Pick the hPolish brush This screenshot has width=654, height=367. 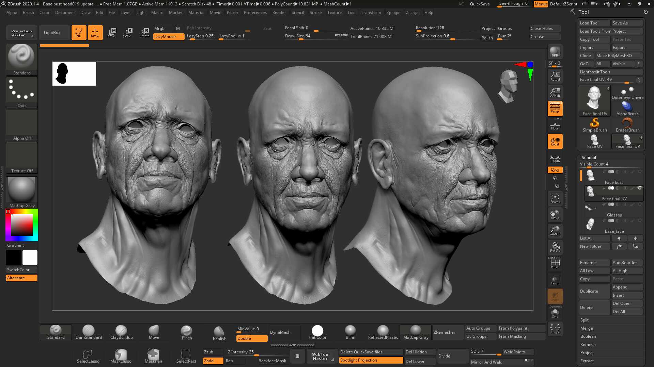pyautogui.click(x=219, y=333)
